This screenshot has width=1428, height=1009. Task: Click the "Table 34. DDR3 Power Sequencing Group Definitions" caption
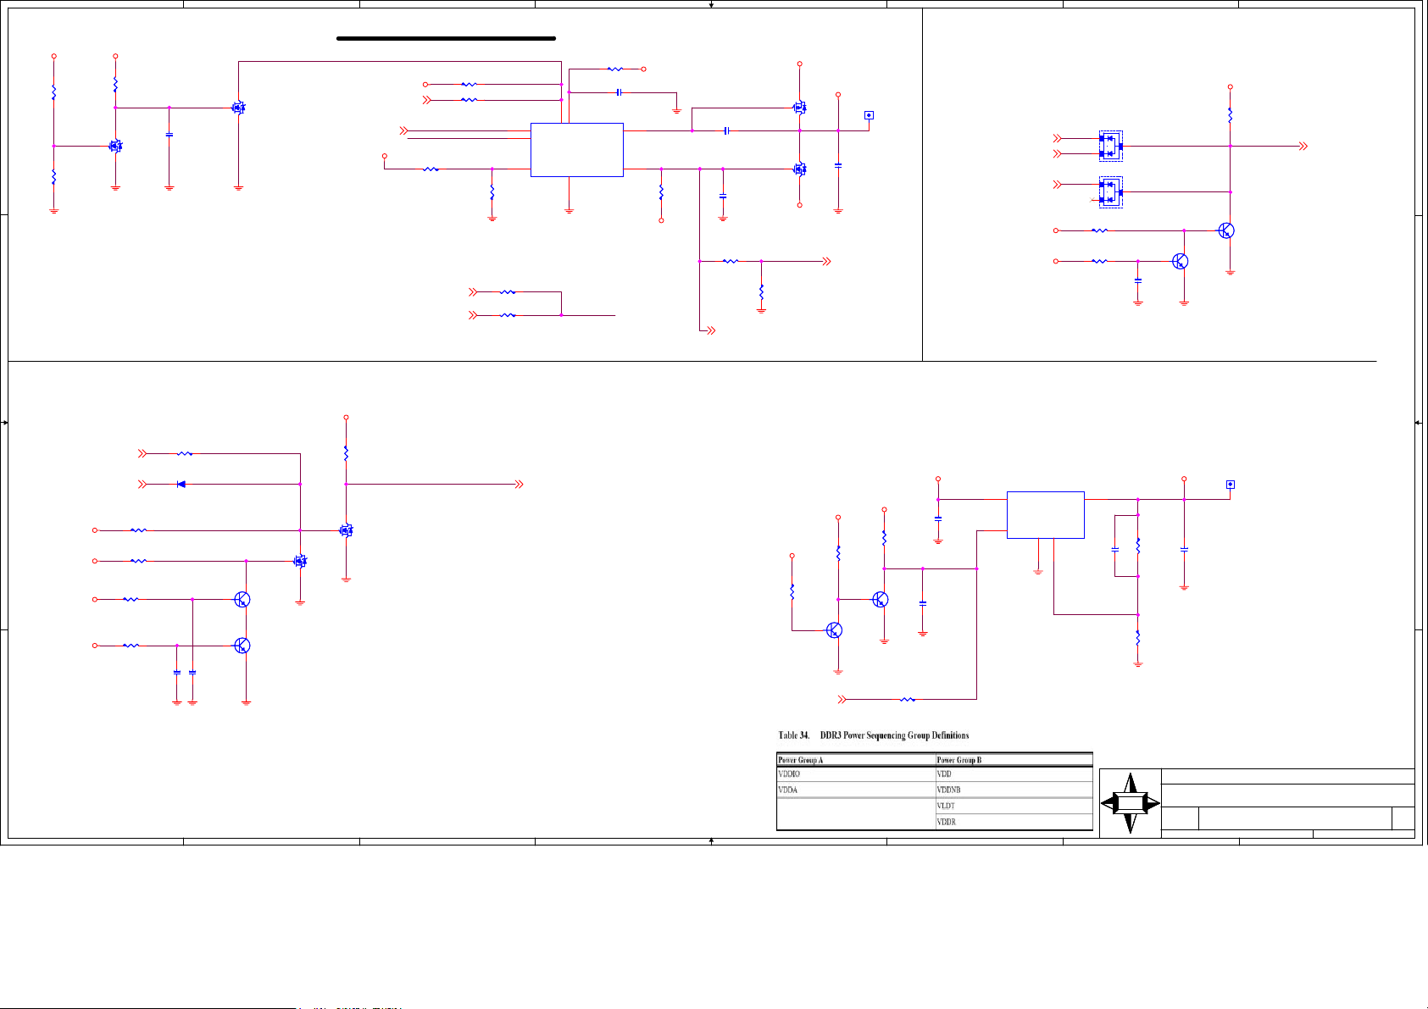874,735
